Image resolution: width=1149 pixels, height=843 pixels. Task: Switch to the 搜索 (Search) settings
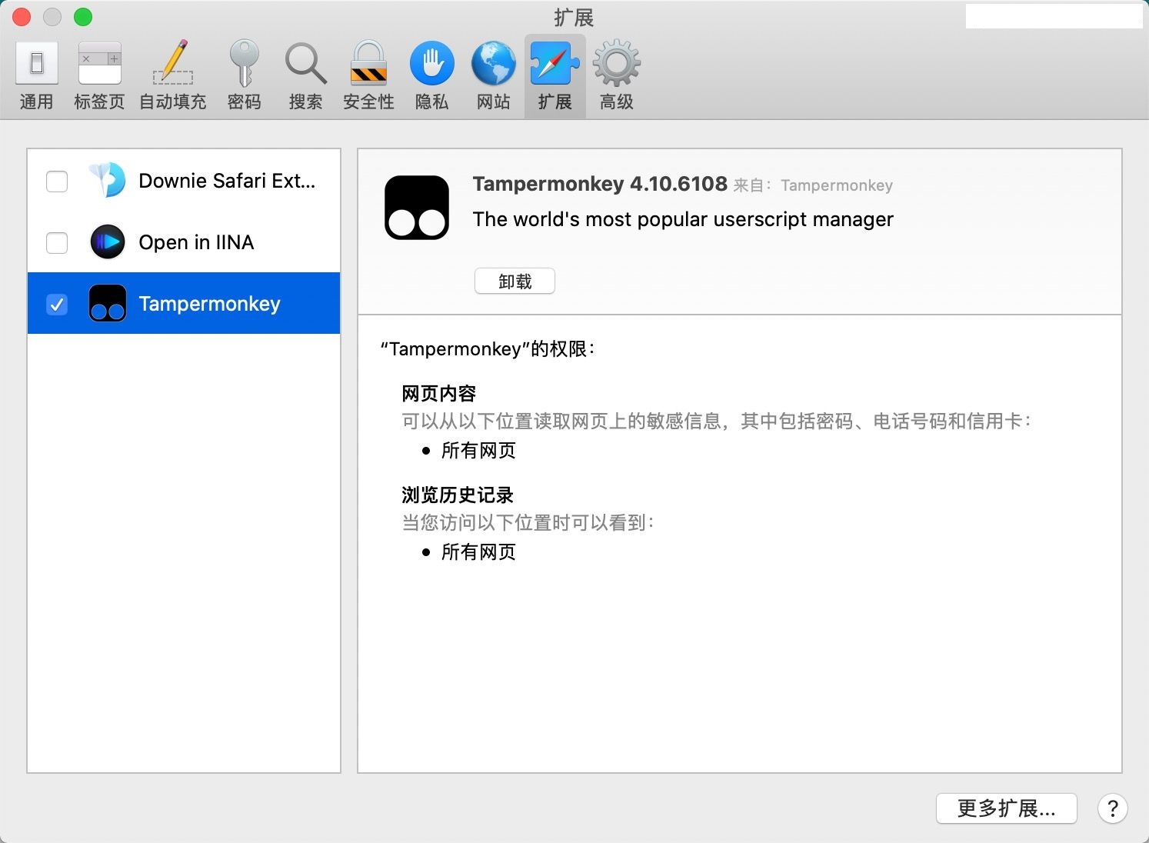[x=305, y=73]
